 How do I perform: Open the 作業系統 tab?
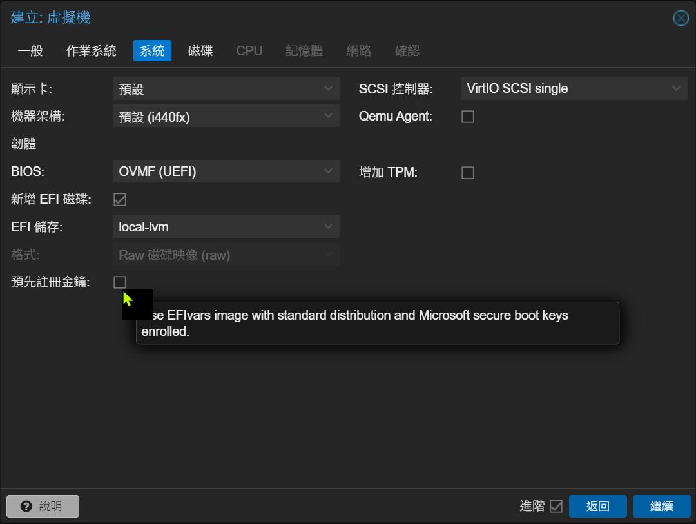[x=91, y=51]
